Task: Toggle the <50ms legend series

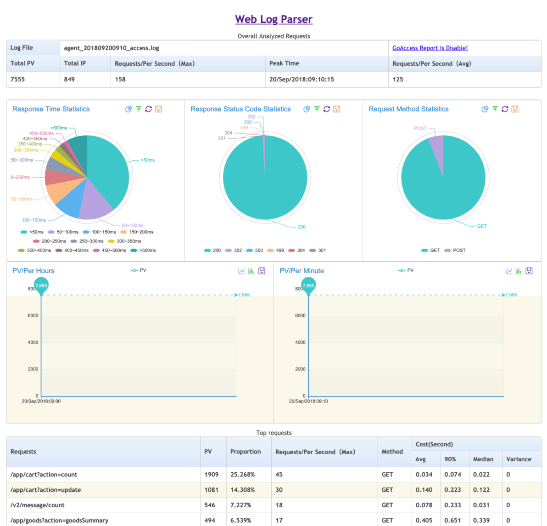Action: tap(32, 232)
